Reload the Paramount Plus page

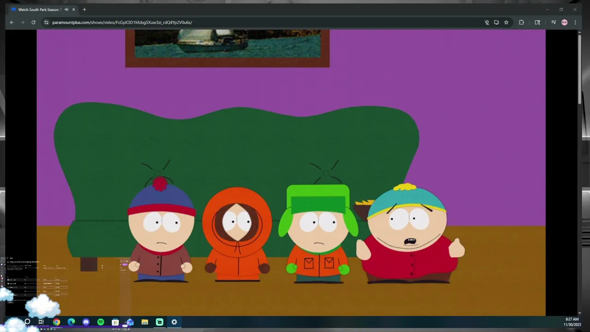[33, 22]
